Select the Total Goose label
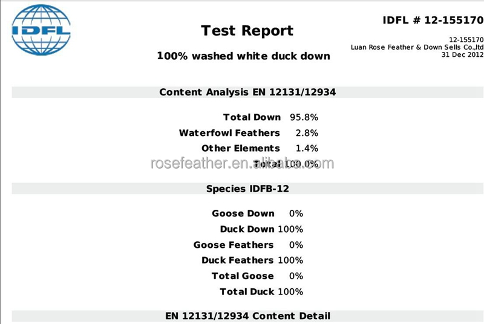The height and width of the screenshot is (324, 484). (243, 276)
